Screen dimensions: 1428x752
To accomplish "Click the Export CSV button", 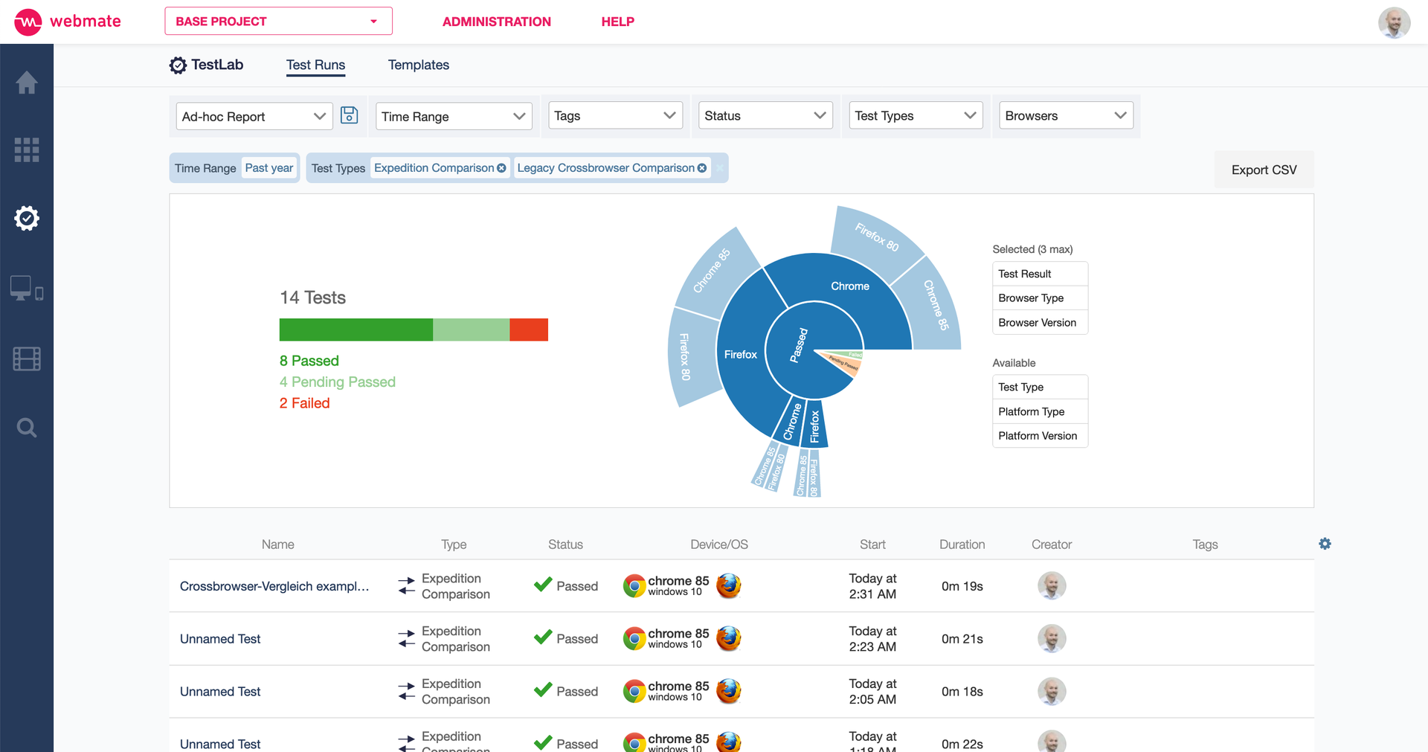I will (1264, 170).
